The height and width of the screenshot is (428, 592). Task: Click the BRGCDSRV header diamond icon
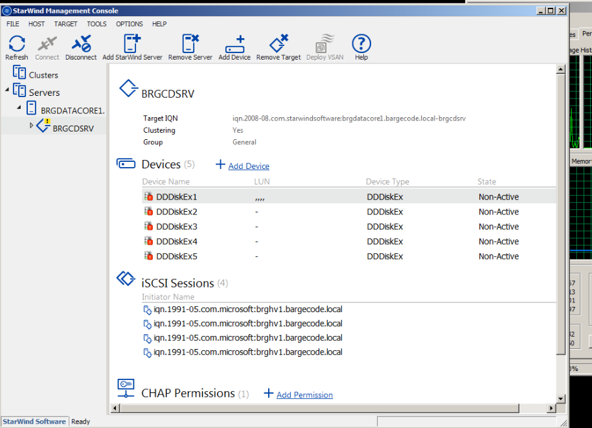tap(128, 88)
